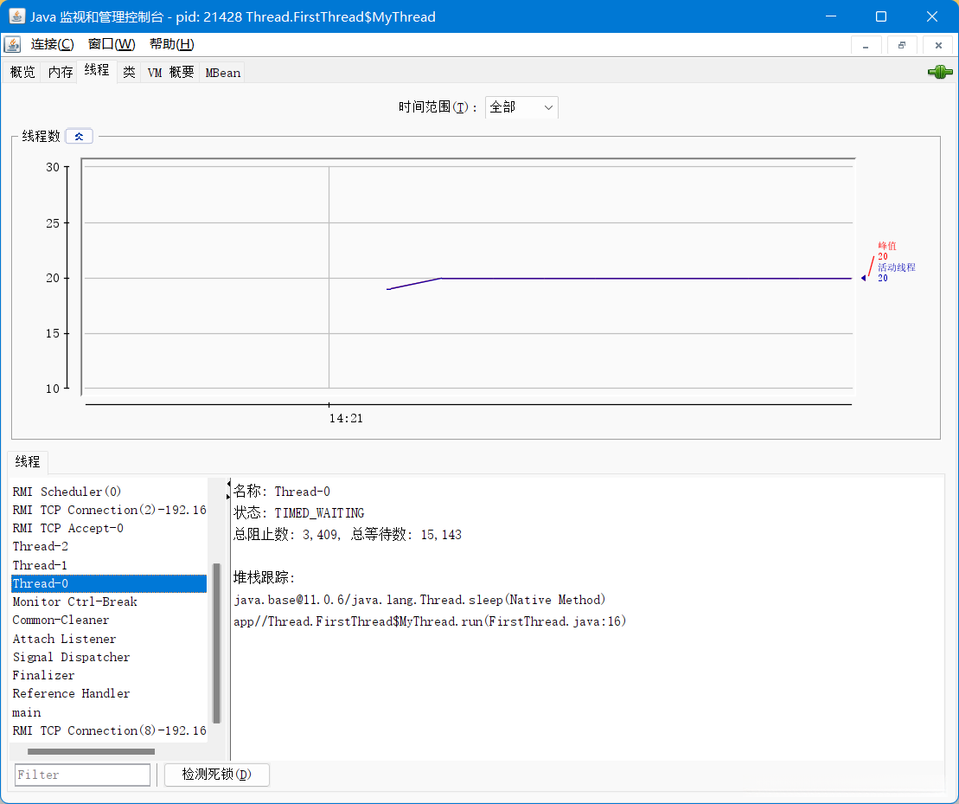Click the 检测死锁 button
The image size is (959, 804).
pos(216,775)
